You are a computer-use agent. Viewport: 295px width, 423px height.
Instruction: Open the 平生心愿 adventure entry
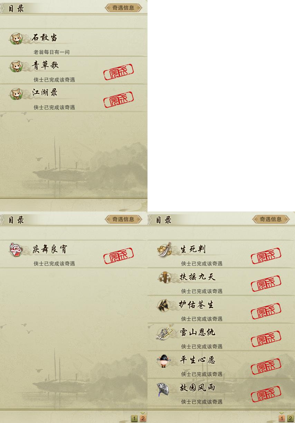point(221,365)
